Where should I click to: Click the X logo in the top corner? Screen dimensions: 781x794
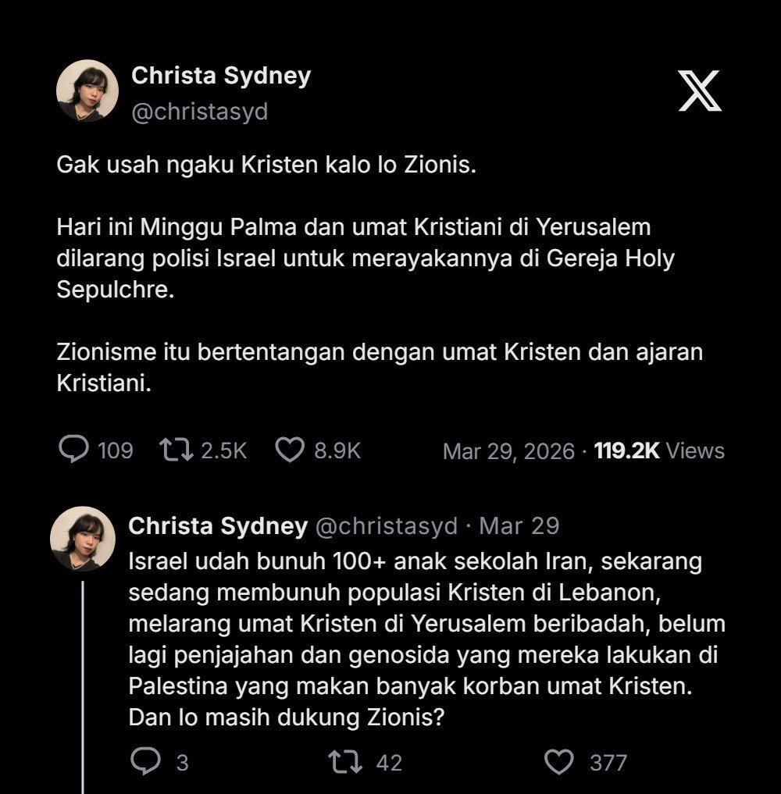pyautogui.click(x=699, y=91)
